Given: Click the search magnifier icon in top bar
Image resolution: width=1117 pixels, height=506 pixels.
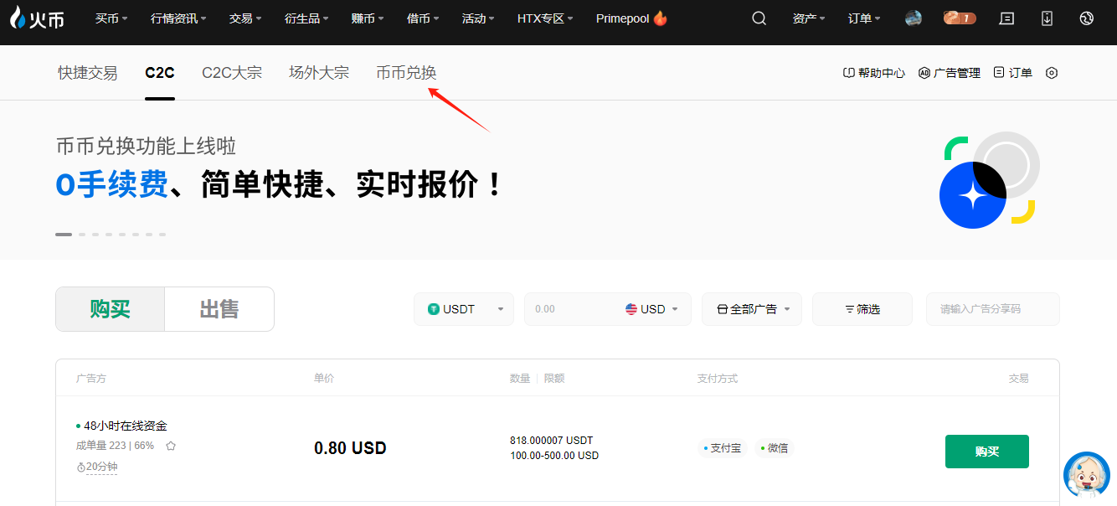Looking at the screenshot, I should pyautogui.click(x=759, y=18).
